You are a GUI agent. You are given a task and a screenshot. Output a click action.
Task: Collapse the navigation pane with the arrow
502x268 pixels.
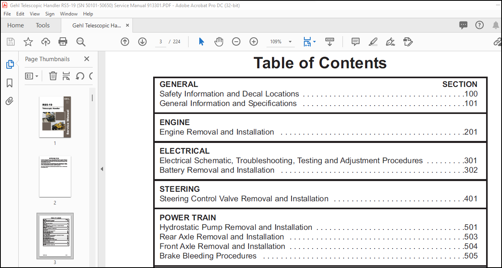(101, 169)
